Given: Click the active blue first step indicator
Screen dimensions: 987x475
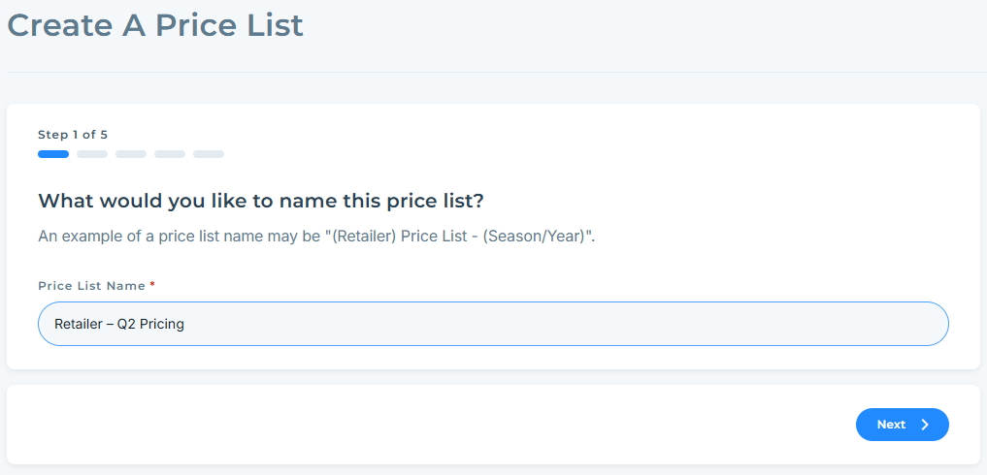Looking at the screenshot, I should click(53, 154).
